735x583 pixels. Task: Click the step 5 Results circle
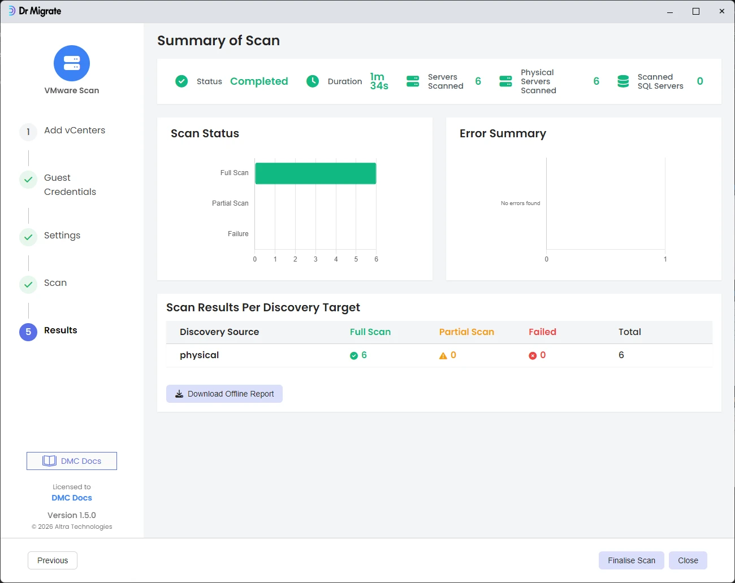click(x=28, y=332)
